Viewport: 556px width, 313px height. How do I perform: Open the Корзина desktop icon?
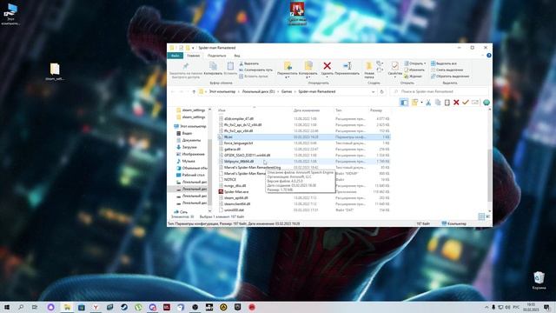pyautogui.click(x=539, y=280)
